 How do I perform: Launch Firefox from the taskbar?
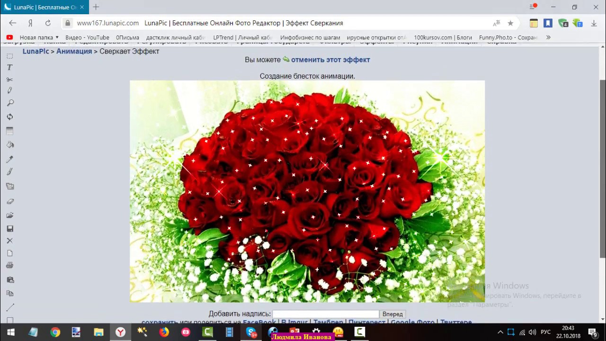coord(164,332)
